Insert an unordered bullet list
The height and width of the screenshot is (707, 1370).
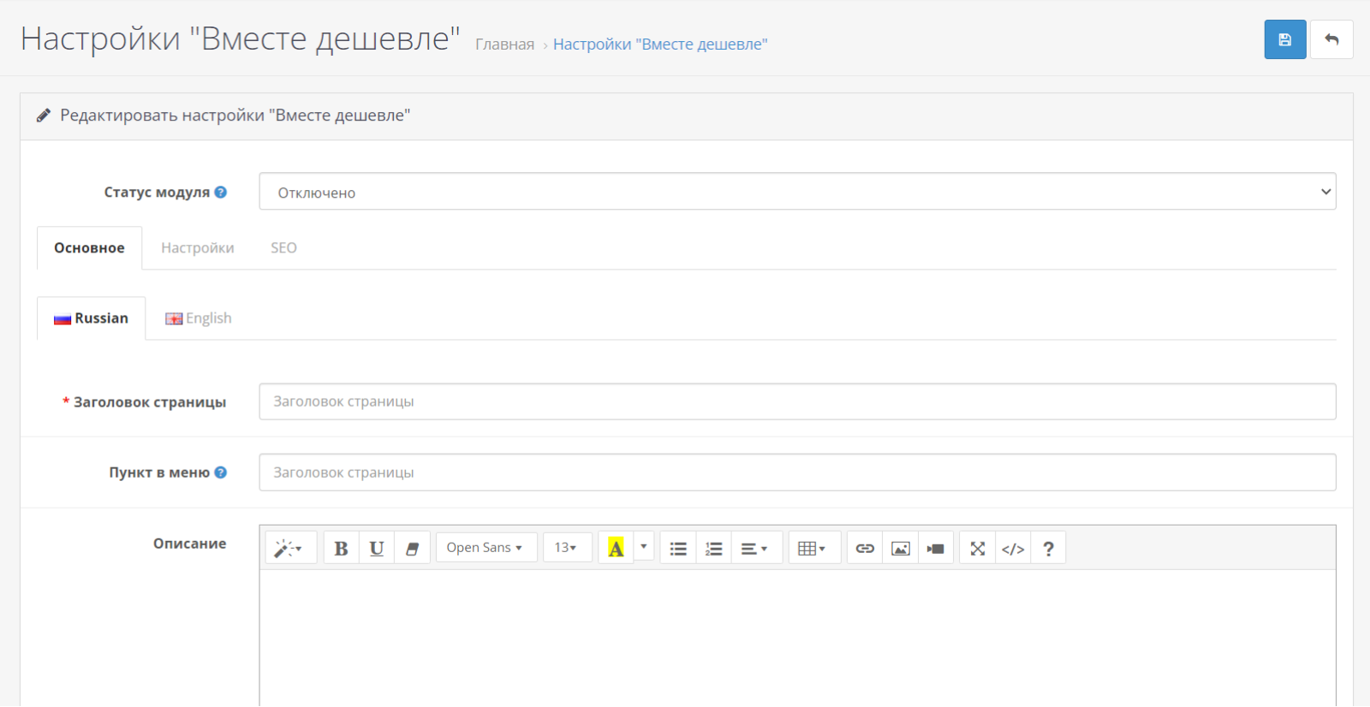coord(678,549)
